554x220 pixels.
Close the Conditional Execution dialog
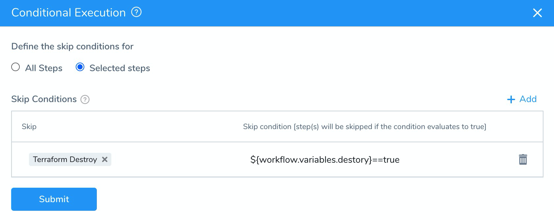coord(537,13)
